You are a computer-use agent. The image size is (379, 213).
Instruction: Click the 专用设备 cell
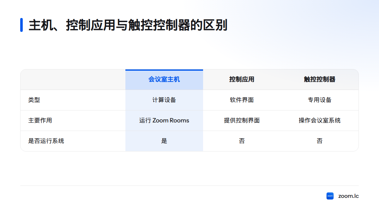point(320,100)
